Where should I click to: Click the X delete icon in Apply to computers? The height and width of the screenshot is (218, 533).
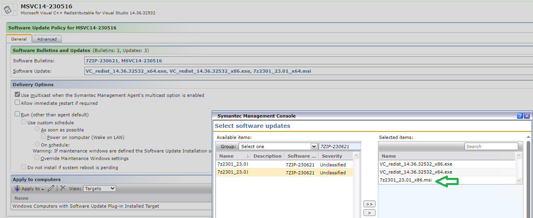click(63, 189)
